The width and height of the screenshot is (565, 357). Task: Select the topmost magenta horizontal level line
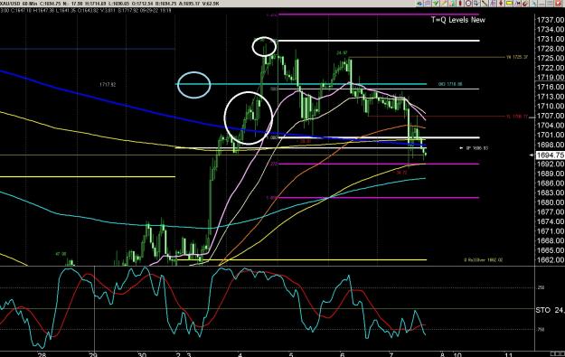click(x=379, y=14)
